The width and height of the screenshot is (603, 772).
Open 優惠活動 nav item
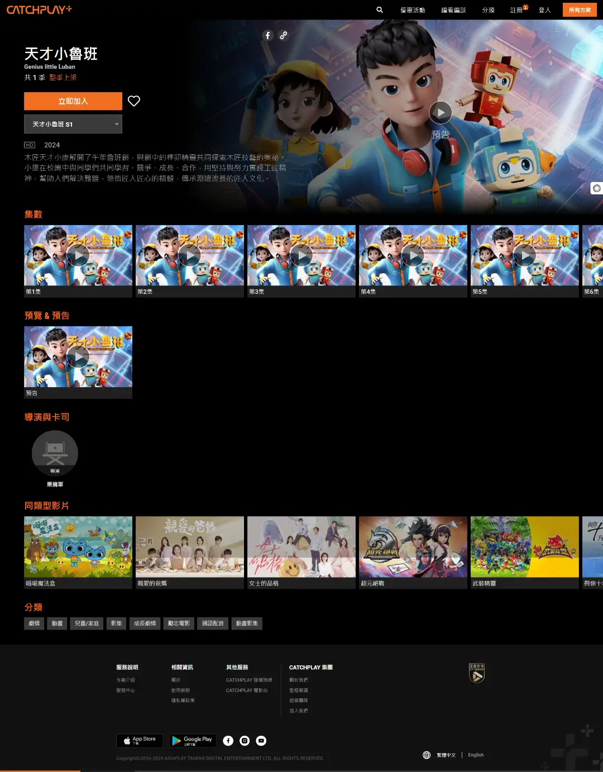(x=413, y=10)
